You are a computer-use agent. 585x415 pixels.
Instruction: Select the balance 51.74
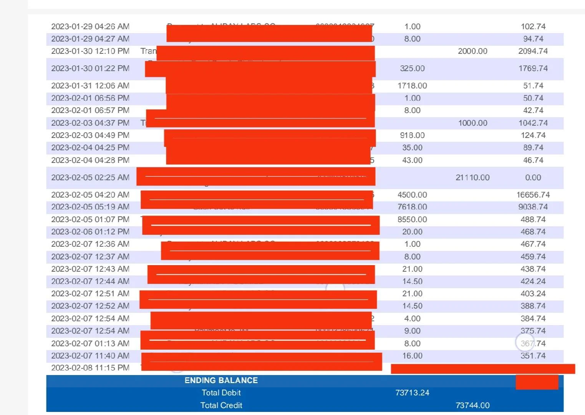pos(533,86)
